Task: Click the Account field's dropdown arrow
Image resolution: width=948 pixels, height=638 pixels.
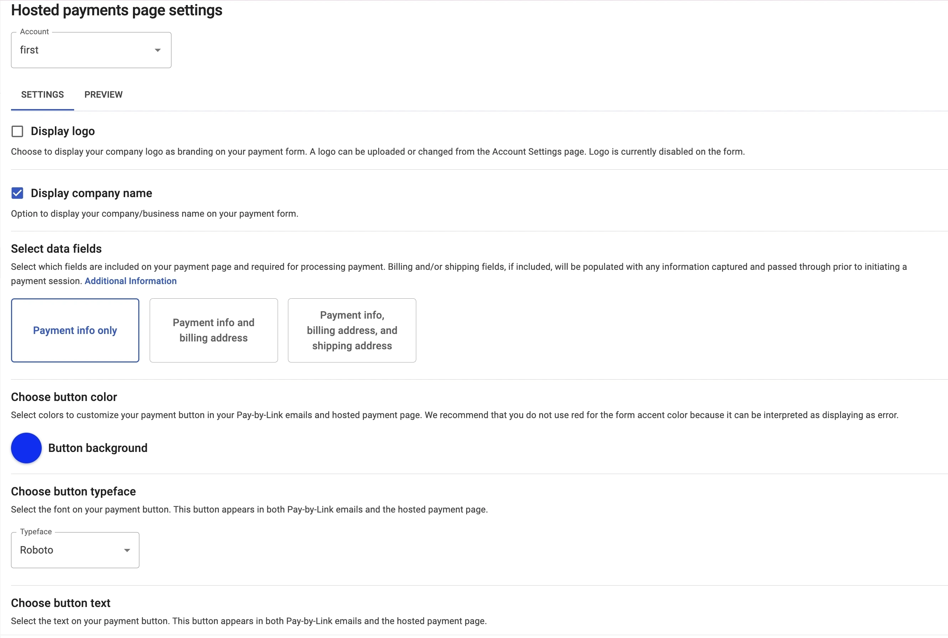Action: pos(158,50)
